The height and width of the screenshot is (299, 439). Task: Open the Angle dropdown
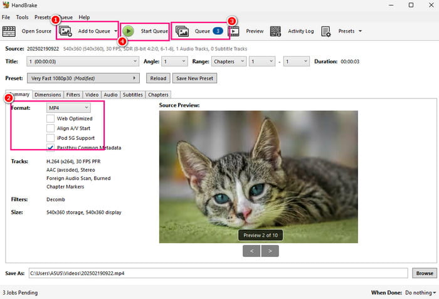coord(174,61)
